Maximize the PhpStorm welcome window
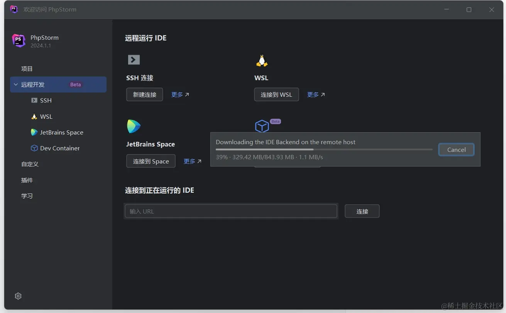This screenshot has width=506, height=313. coord(469,10)
